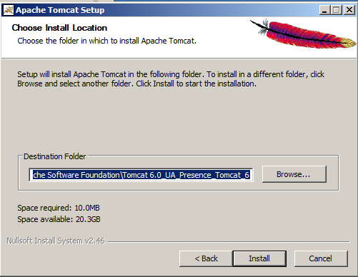The height and width of the screenshot is (277, 358).
Task: Click the Choose the folder subtitle text
Action: coord(107,41)
